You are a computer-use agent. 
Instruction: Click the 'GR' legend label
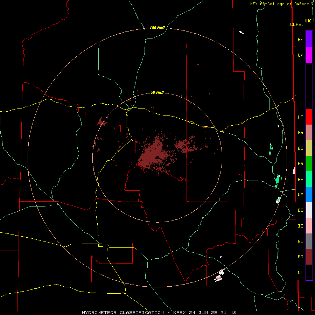[301, 133]
